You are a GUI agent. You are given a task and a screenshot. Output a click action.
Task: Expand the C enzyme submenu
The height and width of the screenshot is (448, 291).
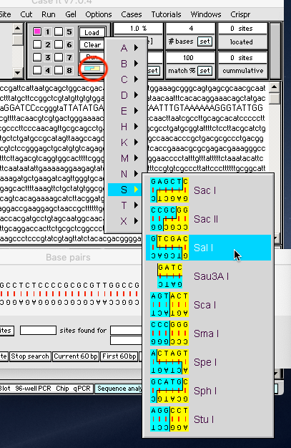tap(126, 79)
